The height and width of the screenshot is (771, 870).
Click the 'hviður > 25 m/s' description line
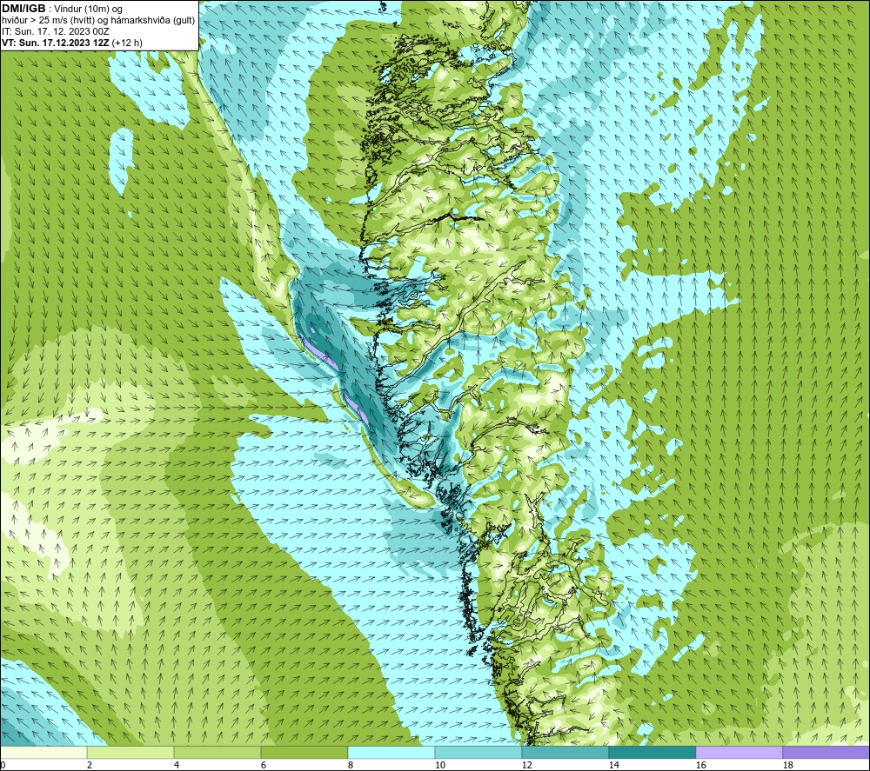click(x=98, y=20)
